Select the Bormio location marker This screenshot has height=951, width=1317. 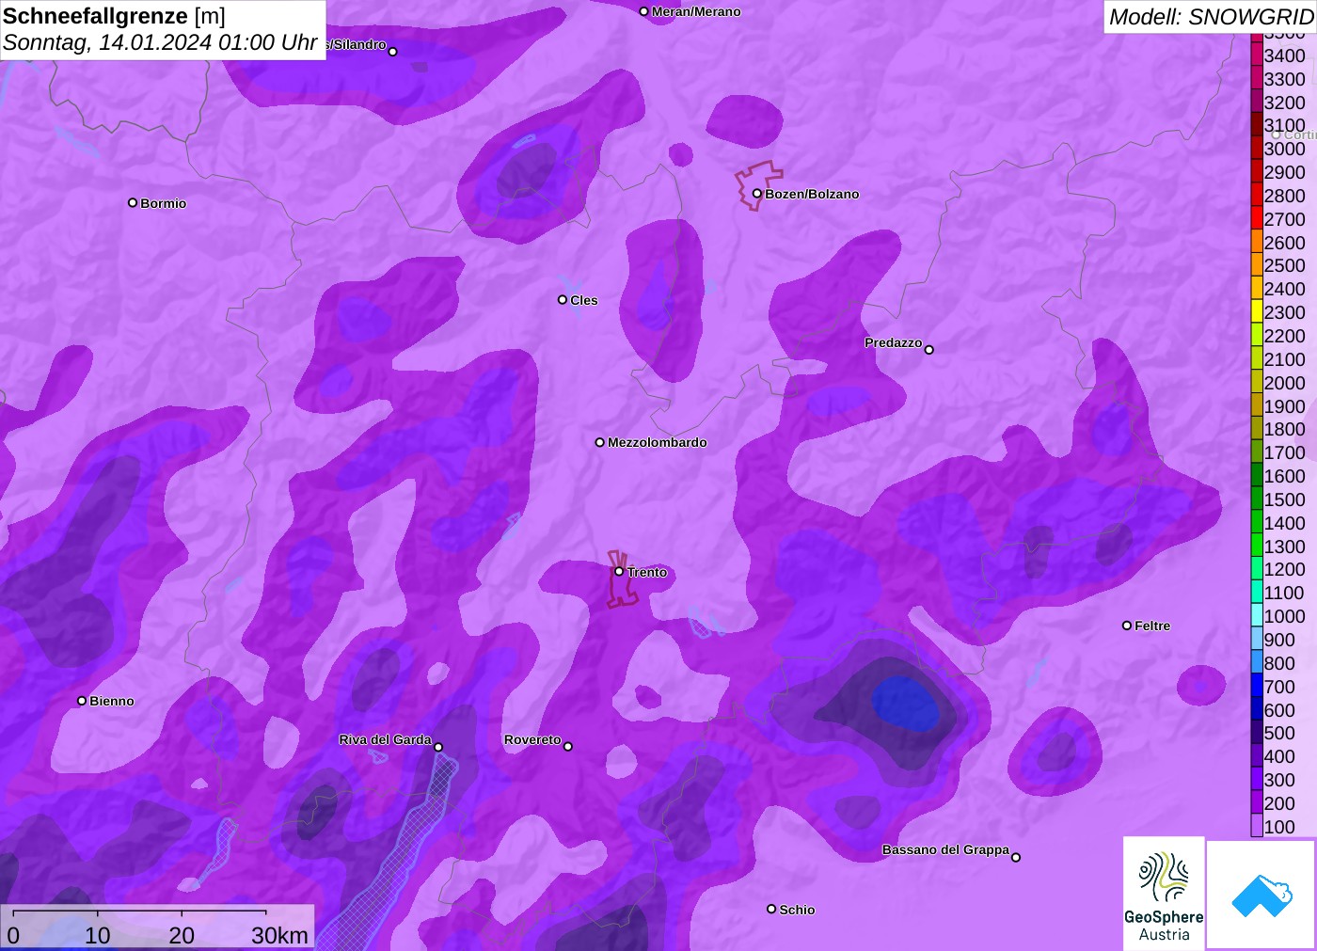[133, 203]
